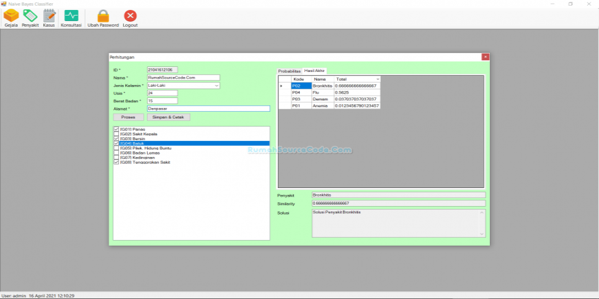Check the [G02] Sakit Kepala symptom
Image resolution: width=599 pixels, height=299 pixels.
point(117,134)
